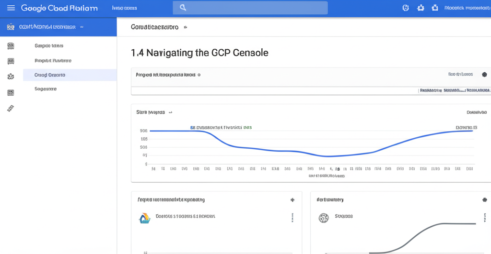Select the highlighted third sidebar menu item

point(70,75)
